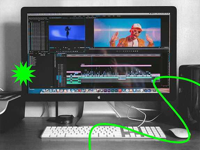Click Play in the Source monitor
This screenshot has height=150, width=200.
(x=67, y=51)
